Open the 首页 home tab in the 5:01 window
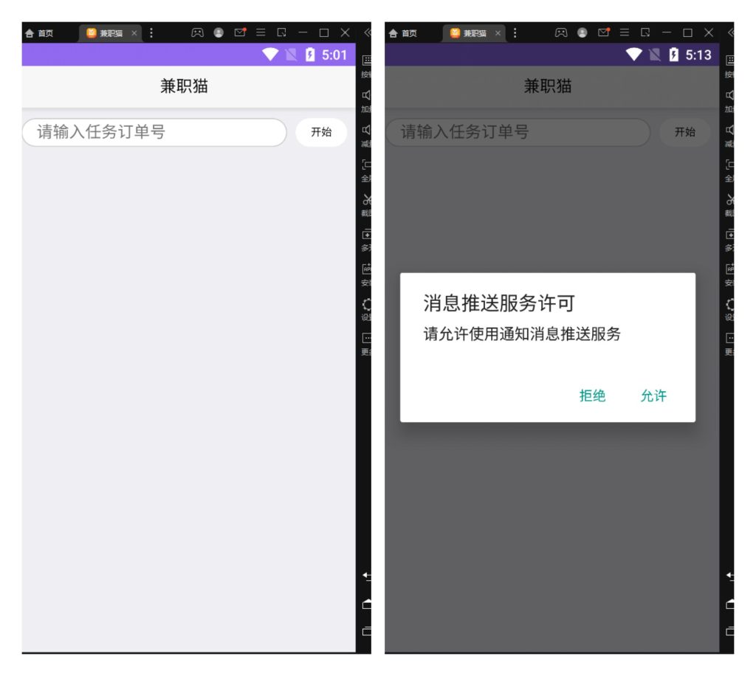756x676 pixels. click(x=39, y=32)
